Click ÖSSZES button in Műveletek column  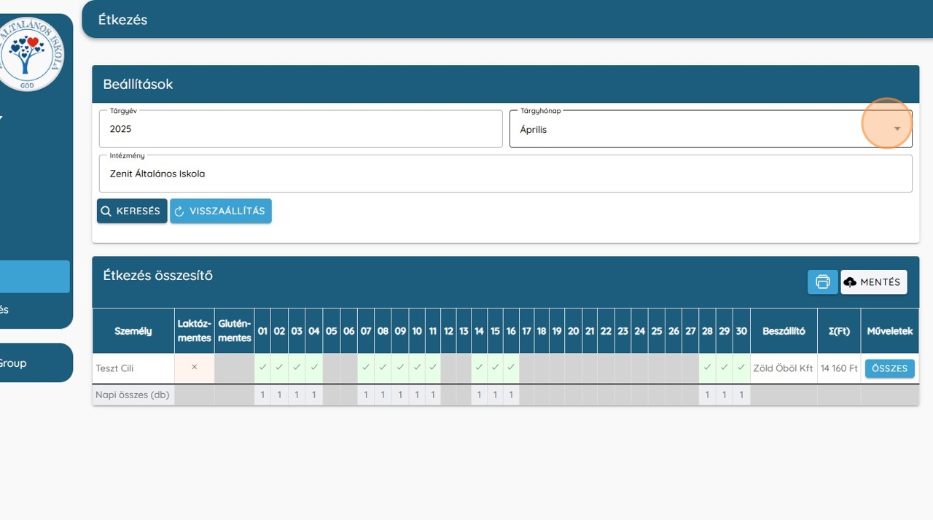pos(889,368)
